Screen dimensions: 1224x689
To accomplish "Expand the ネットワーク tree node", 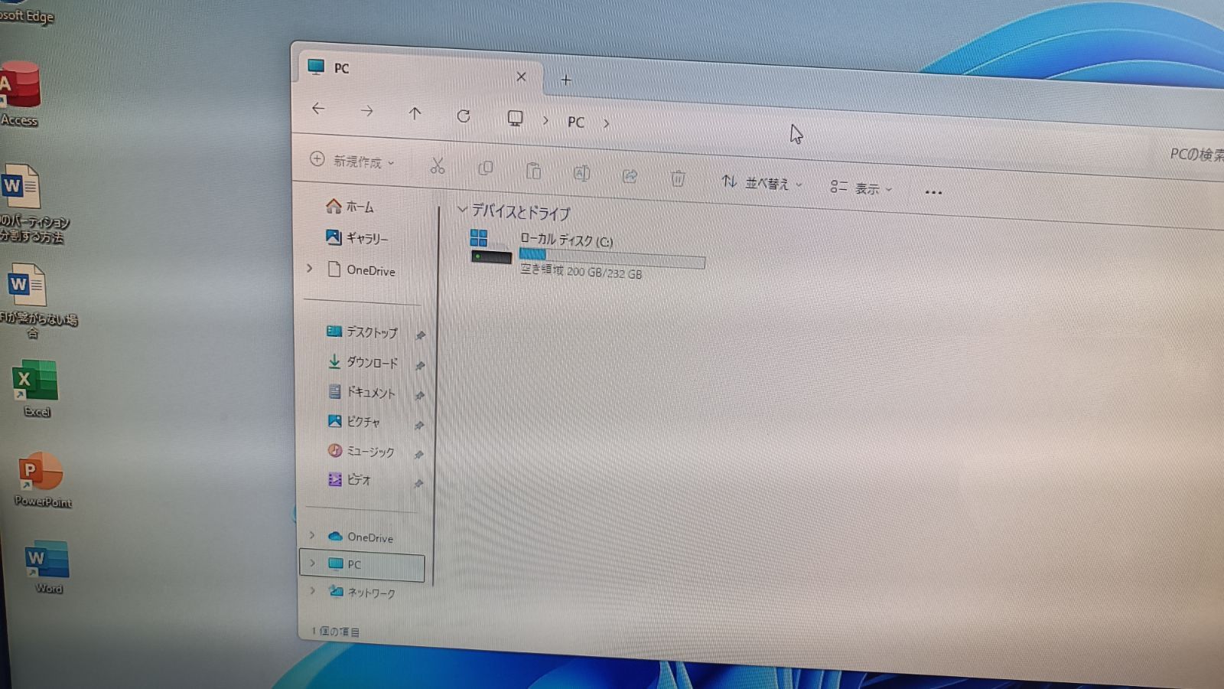I will coord(313,590).
